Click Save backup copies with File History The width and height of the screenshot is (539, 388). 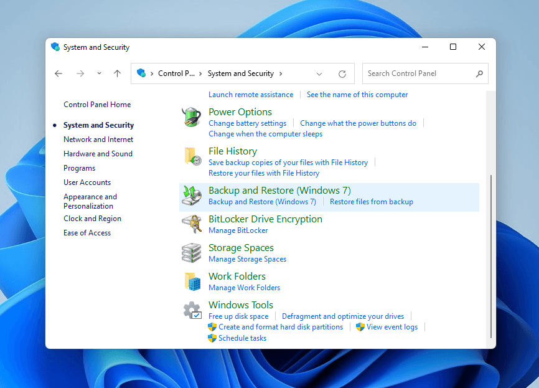click(288, 163)
